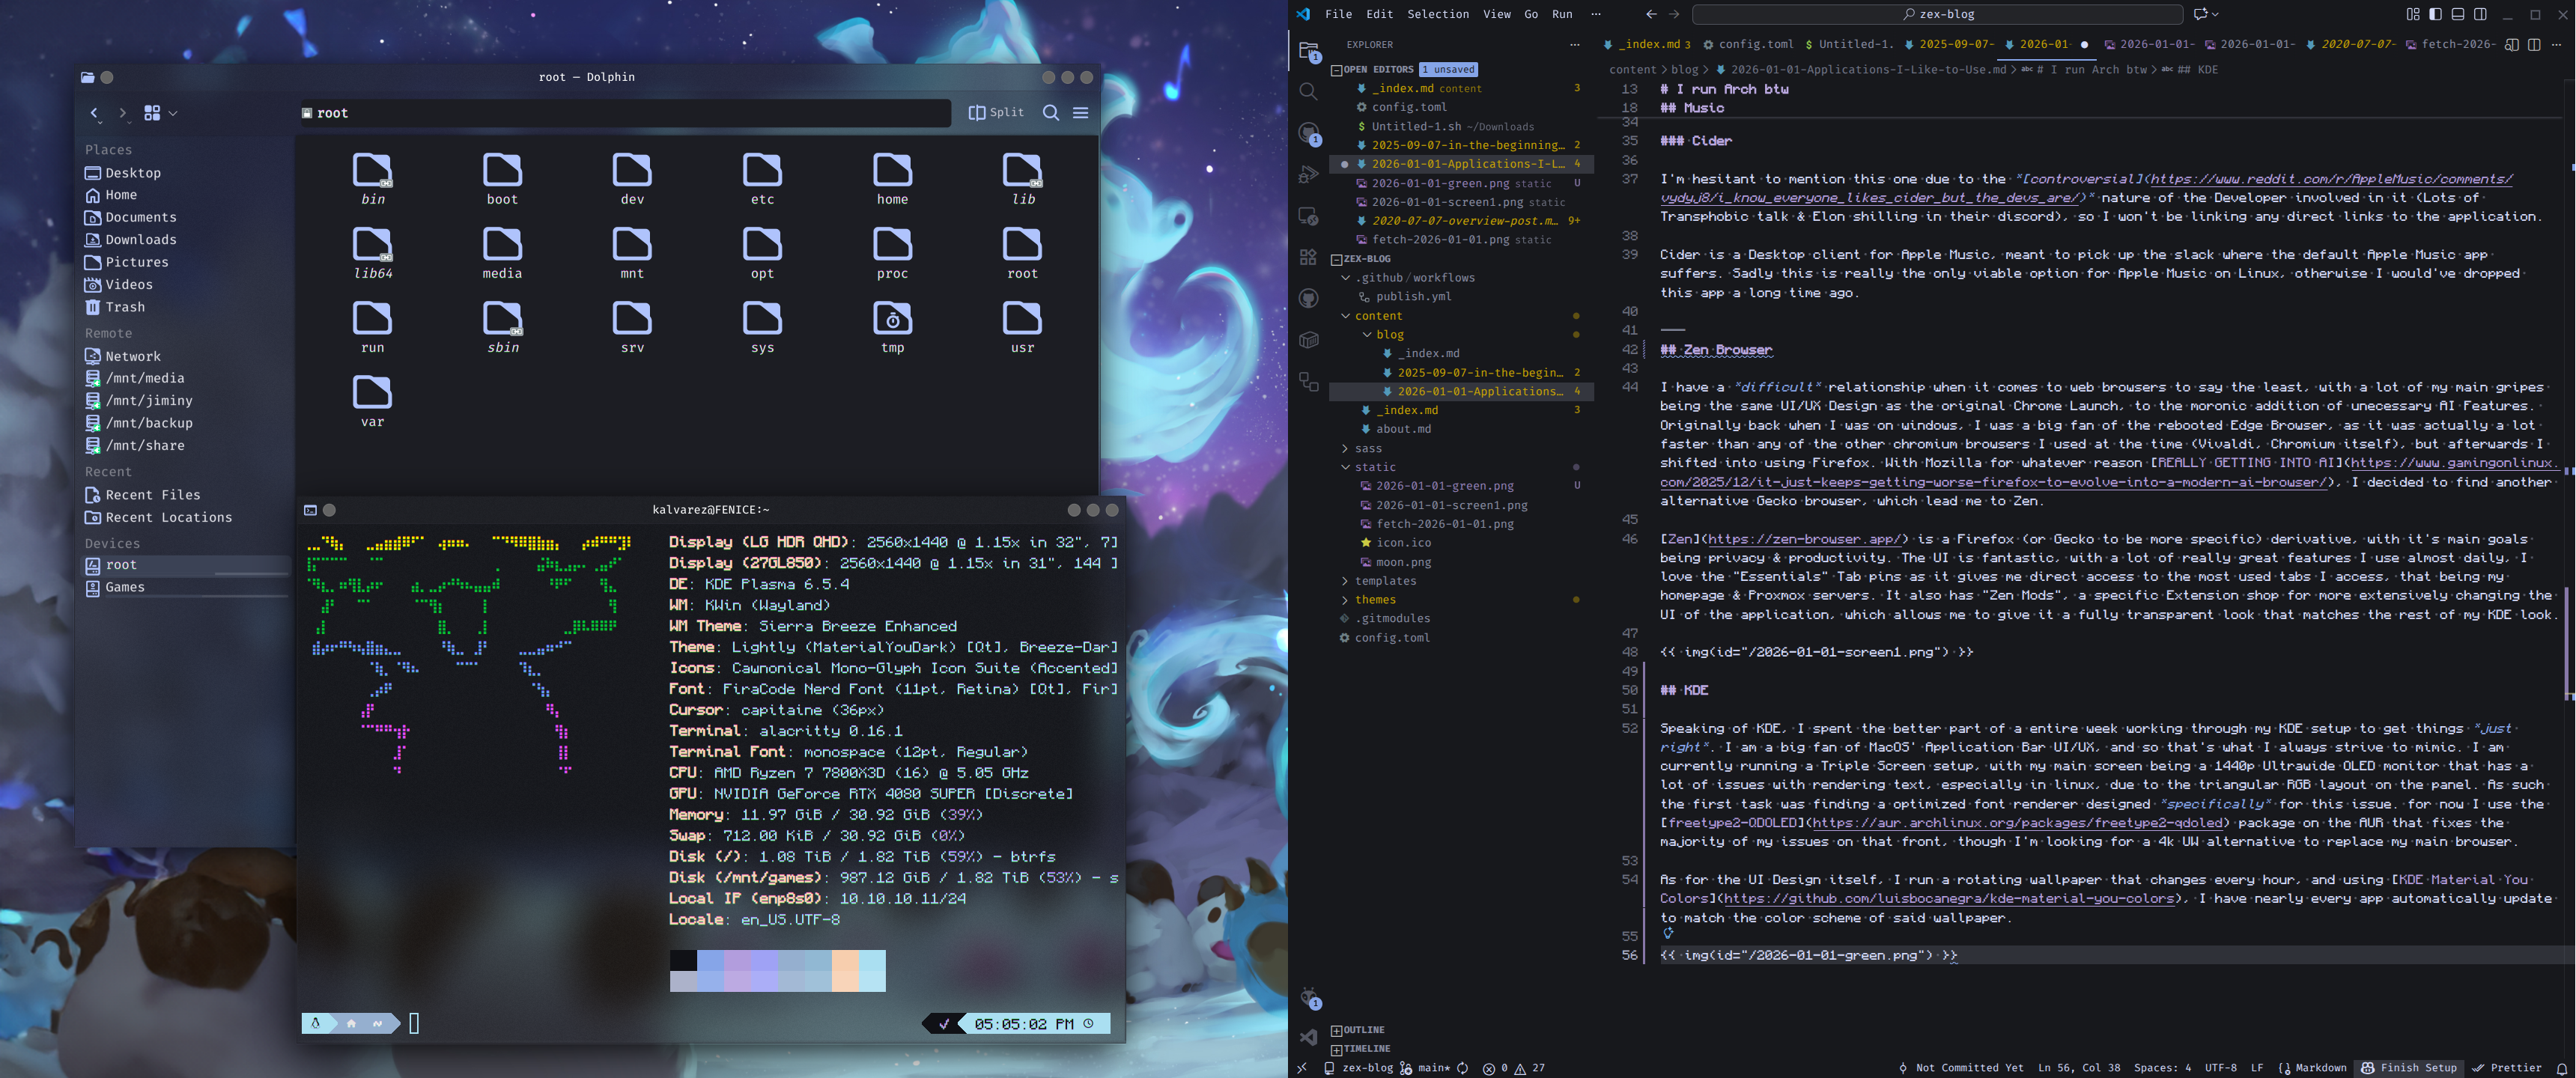Collapse the content folder in explorer
The height and width of the screenshot is (1078, 2576).
(x=1378, y=316)
